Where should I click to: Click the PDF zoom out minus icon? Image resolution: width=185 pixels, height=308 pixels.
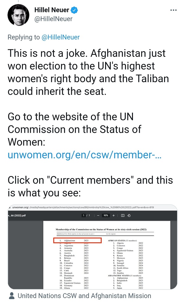point(98,215)
